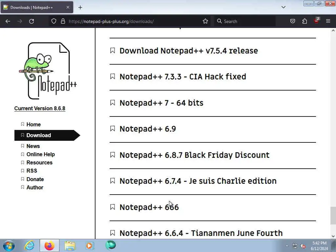The height and width of the screenshot is (252, 336).
Task: Open the Windows Start menu
Action: (9, 245)
